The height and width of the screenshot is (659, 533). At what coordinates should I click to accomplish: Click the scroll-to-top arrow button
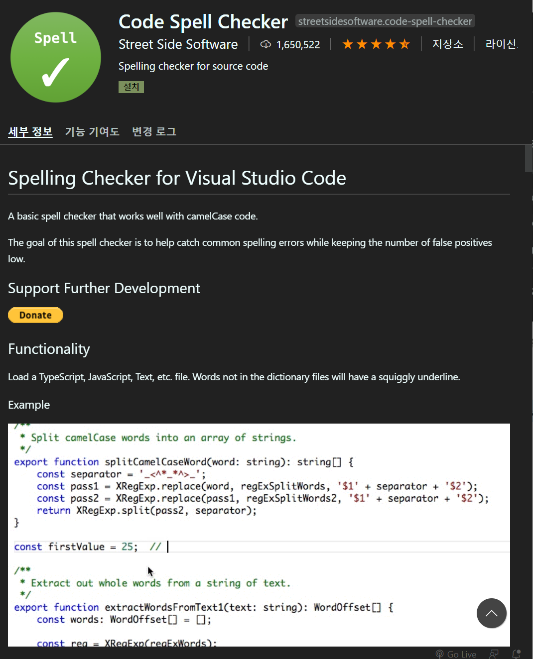(492, 613)
